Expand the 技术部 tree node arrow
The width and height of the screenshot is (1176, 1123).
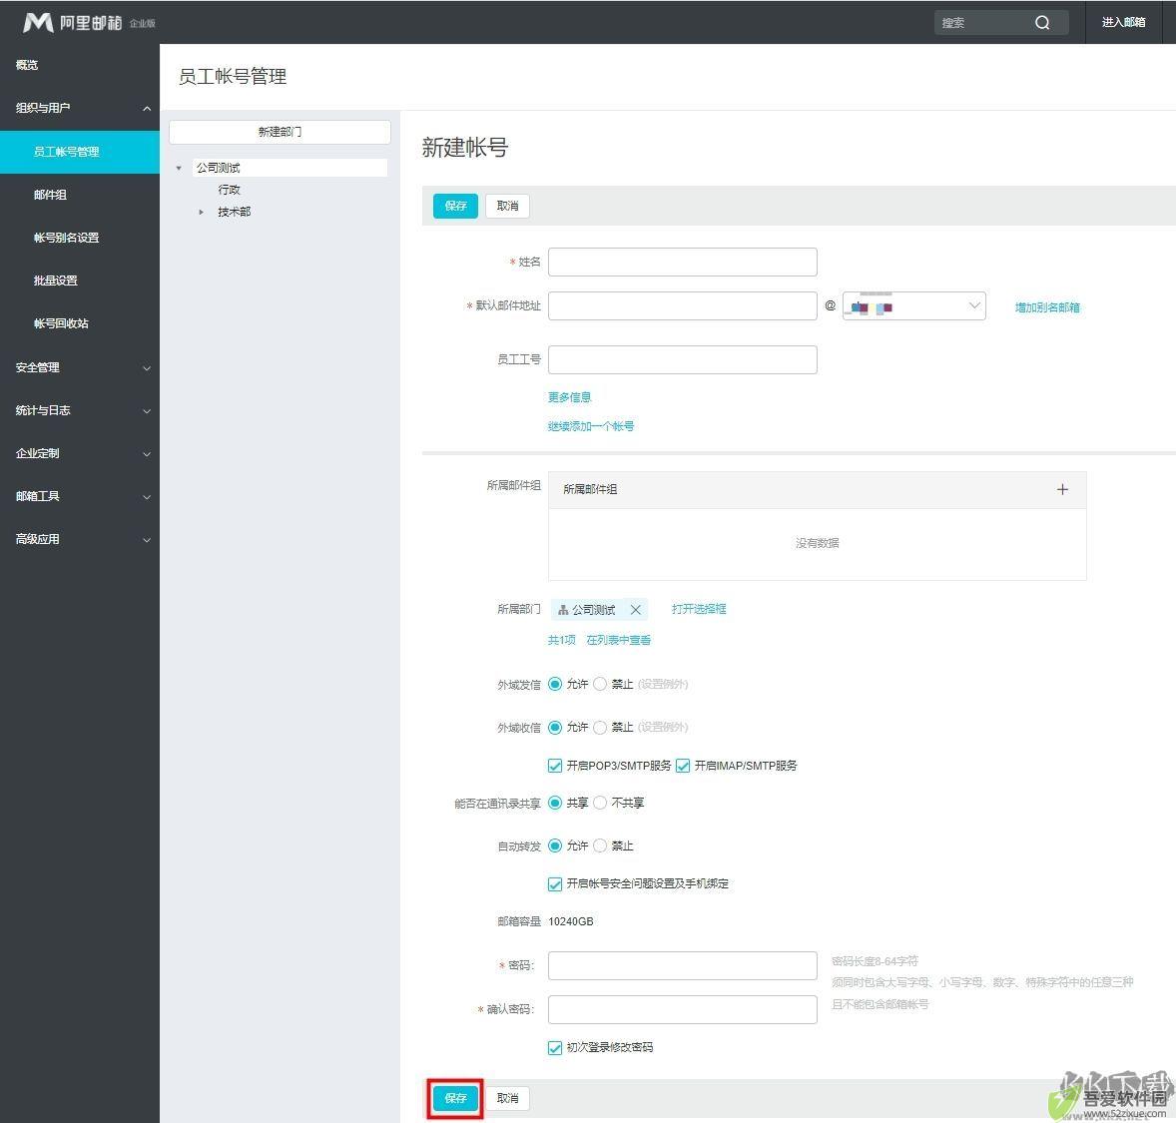201,212
